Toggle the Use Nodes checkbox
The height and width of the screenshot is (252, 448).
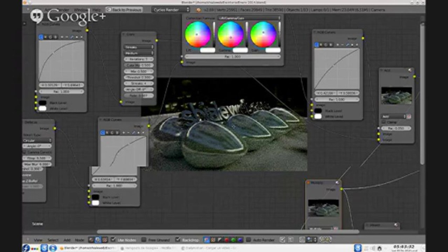113,240
